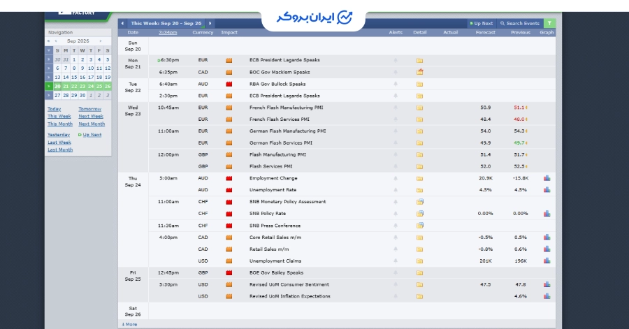
Task: Click the Currency column header
Action: click(x=203, y=32)
